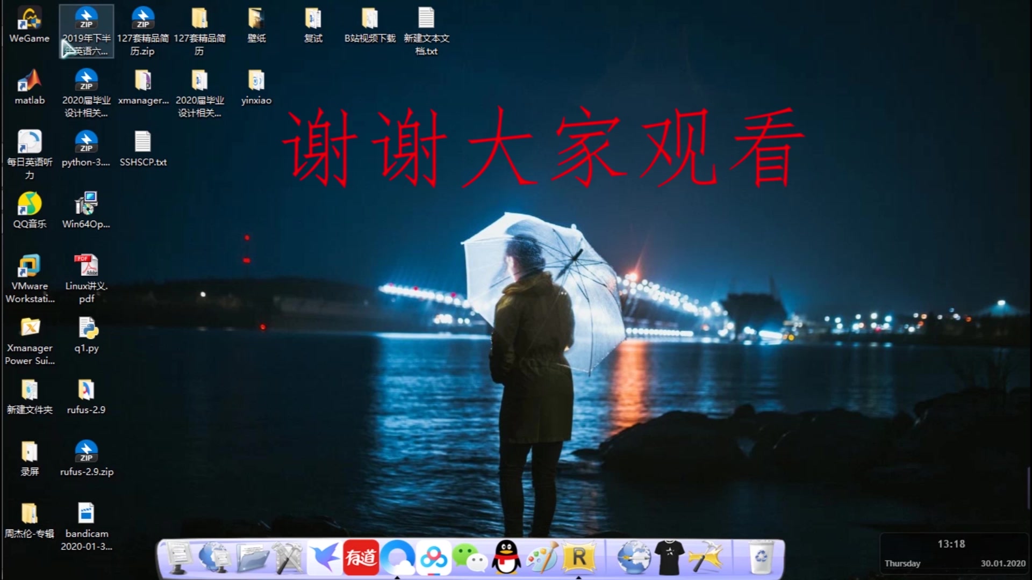Open QQ Browser from the dock
Screen dimensions: 1032x580
coord(398,557)
